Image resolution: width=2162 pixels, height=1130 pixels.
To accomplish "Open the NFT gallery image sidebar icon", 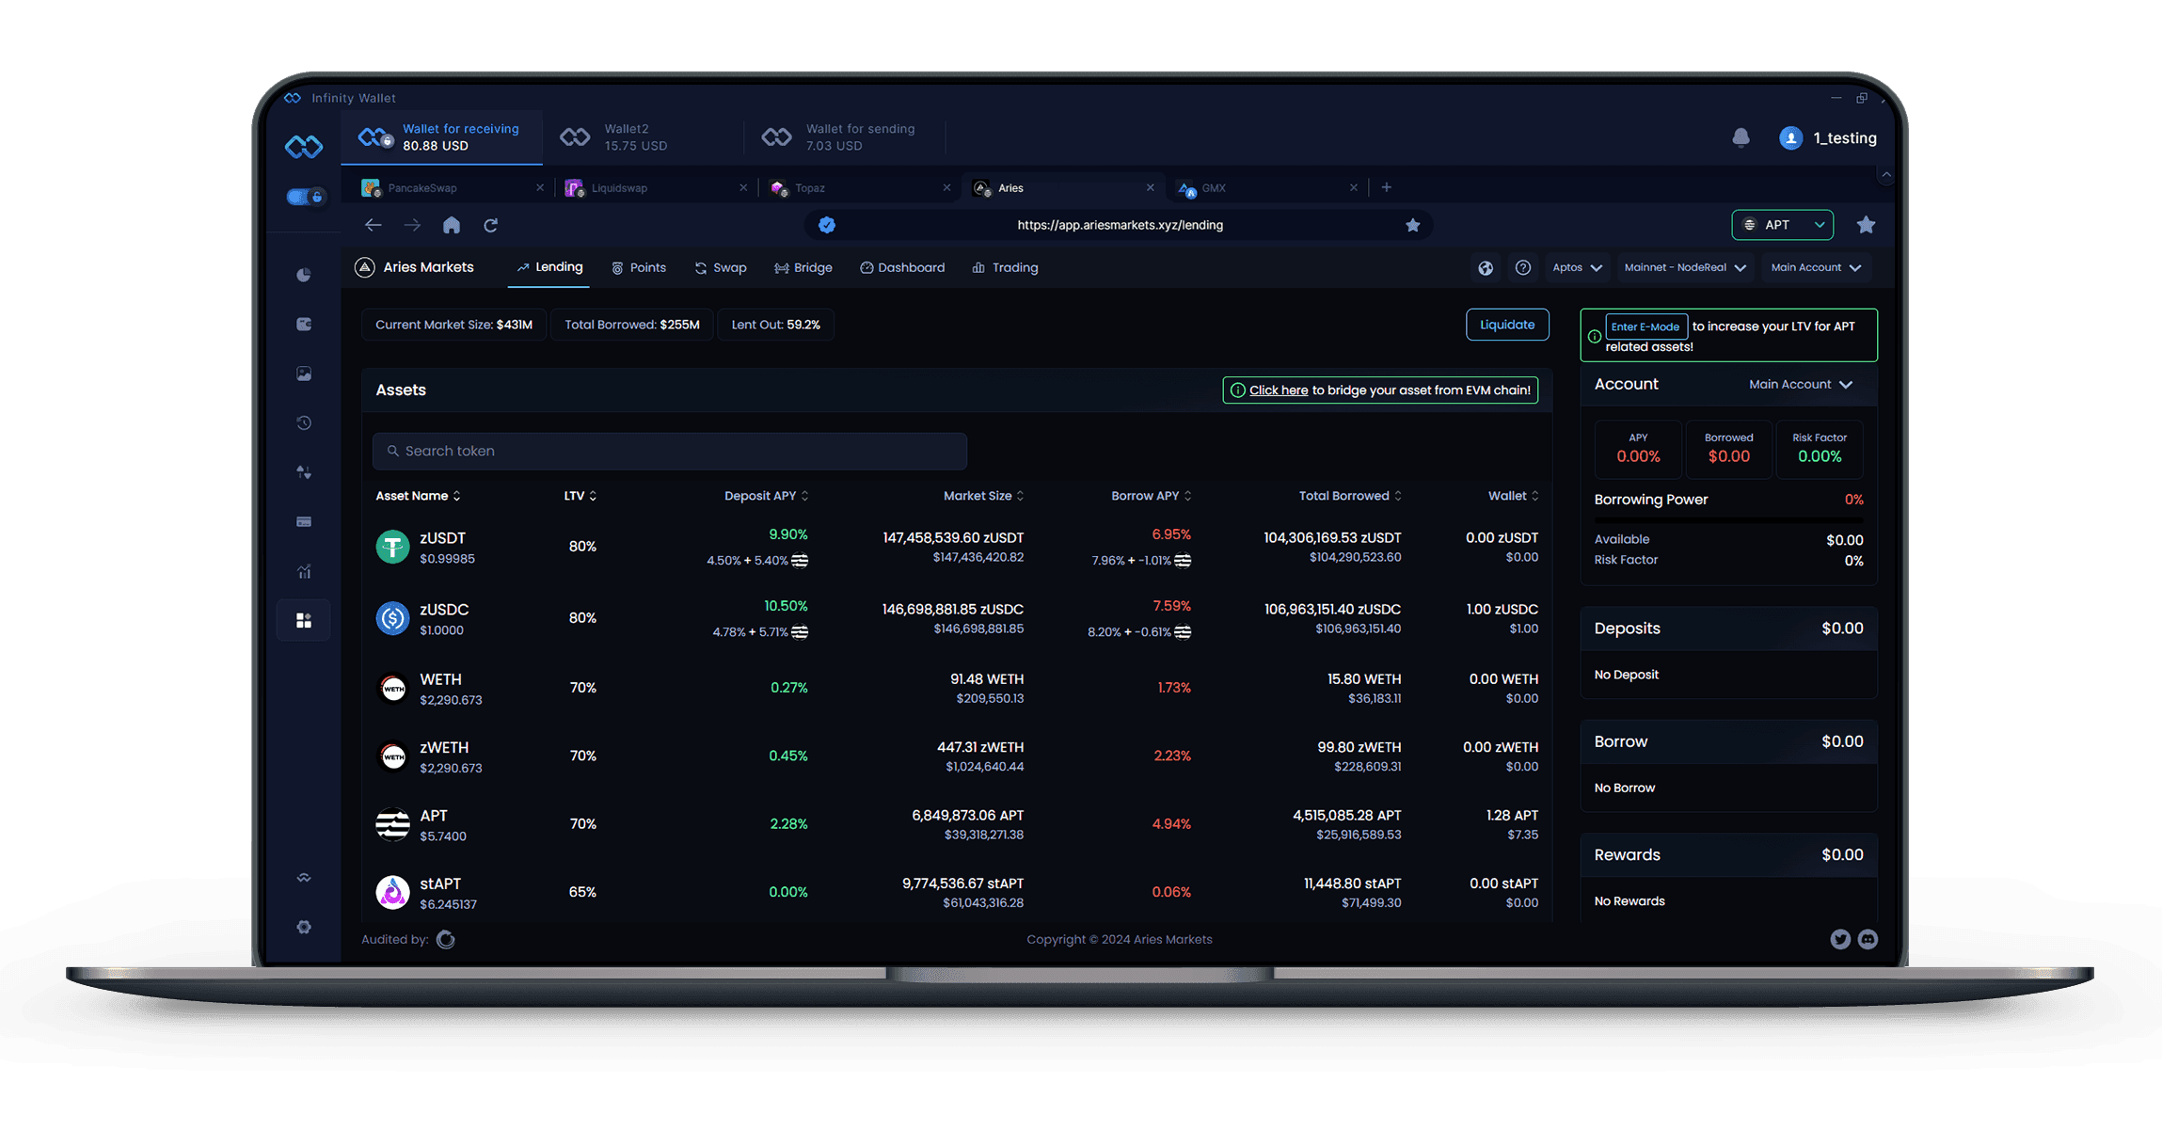I will click(x=304, y=374).
